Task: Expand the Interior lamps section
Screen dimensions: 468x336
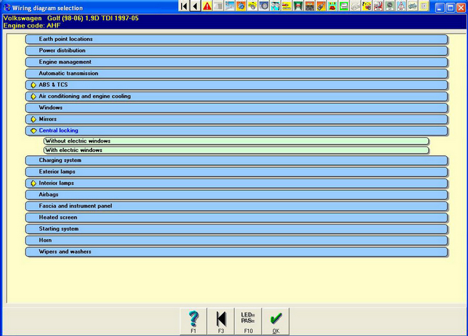Action: point(33,183)
